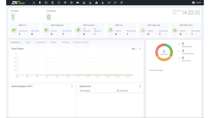The width and height of the screenshot is (210, 118).
Task: Click the With Card icon
Action: tap(14, 30)
